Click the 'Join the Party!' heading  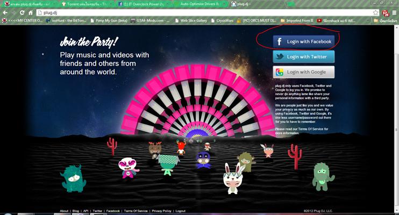[x=89, y=42]
